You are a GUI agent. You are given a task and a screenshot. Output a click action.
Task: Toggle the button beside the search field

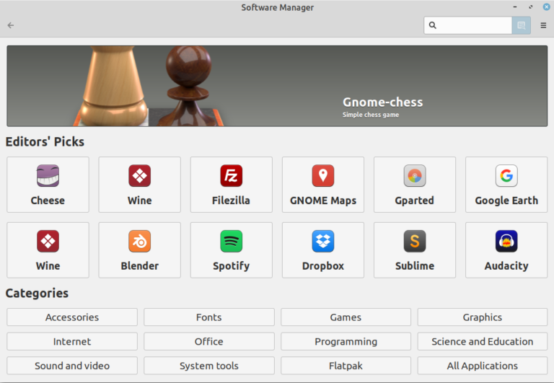(x=522, y=25)
